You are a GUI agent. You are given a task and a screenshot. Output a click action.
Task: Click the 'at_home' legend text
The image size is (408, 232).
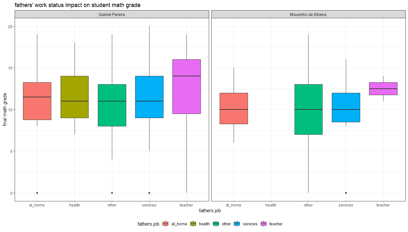(x=179, y=224)
